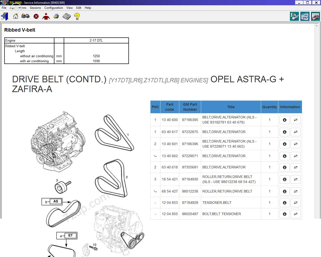321x257 pixels.
Task: Open the keyboard/calculator toolbar icon
Action: coord(66,17)
